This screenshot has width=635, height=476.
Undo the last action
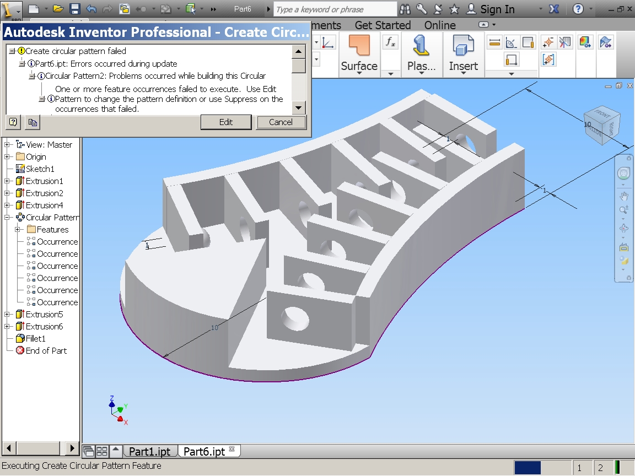[x=92, y=9]
